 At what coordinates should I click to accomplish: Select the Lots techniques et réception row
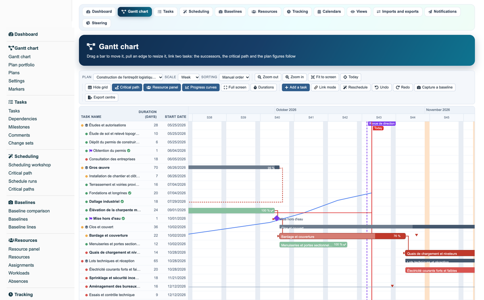pyautogui.click(x=134, y=261)
